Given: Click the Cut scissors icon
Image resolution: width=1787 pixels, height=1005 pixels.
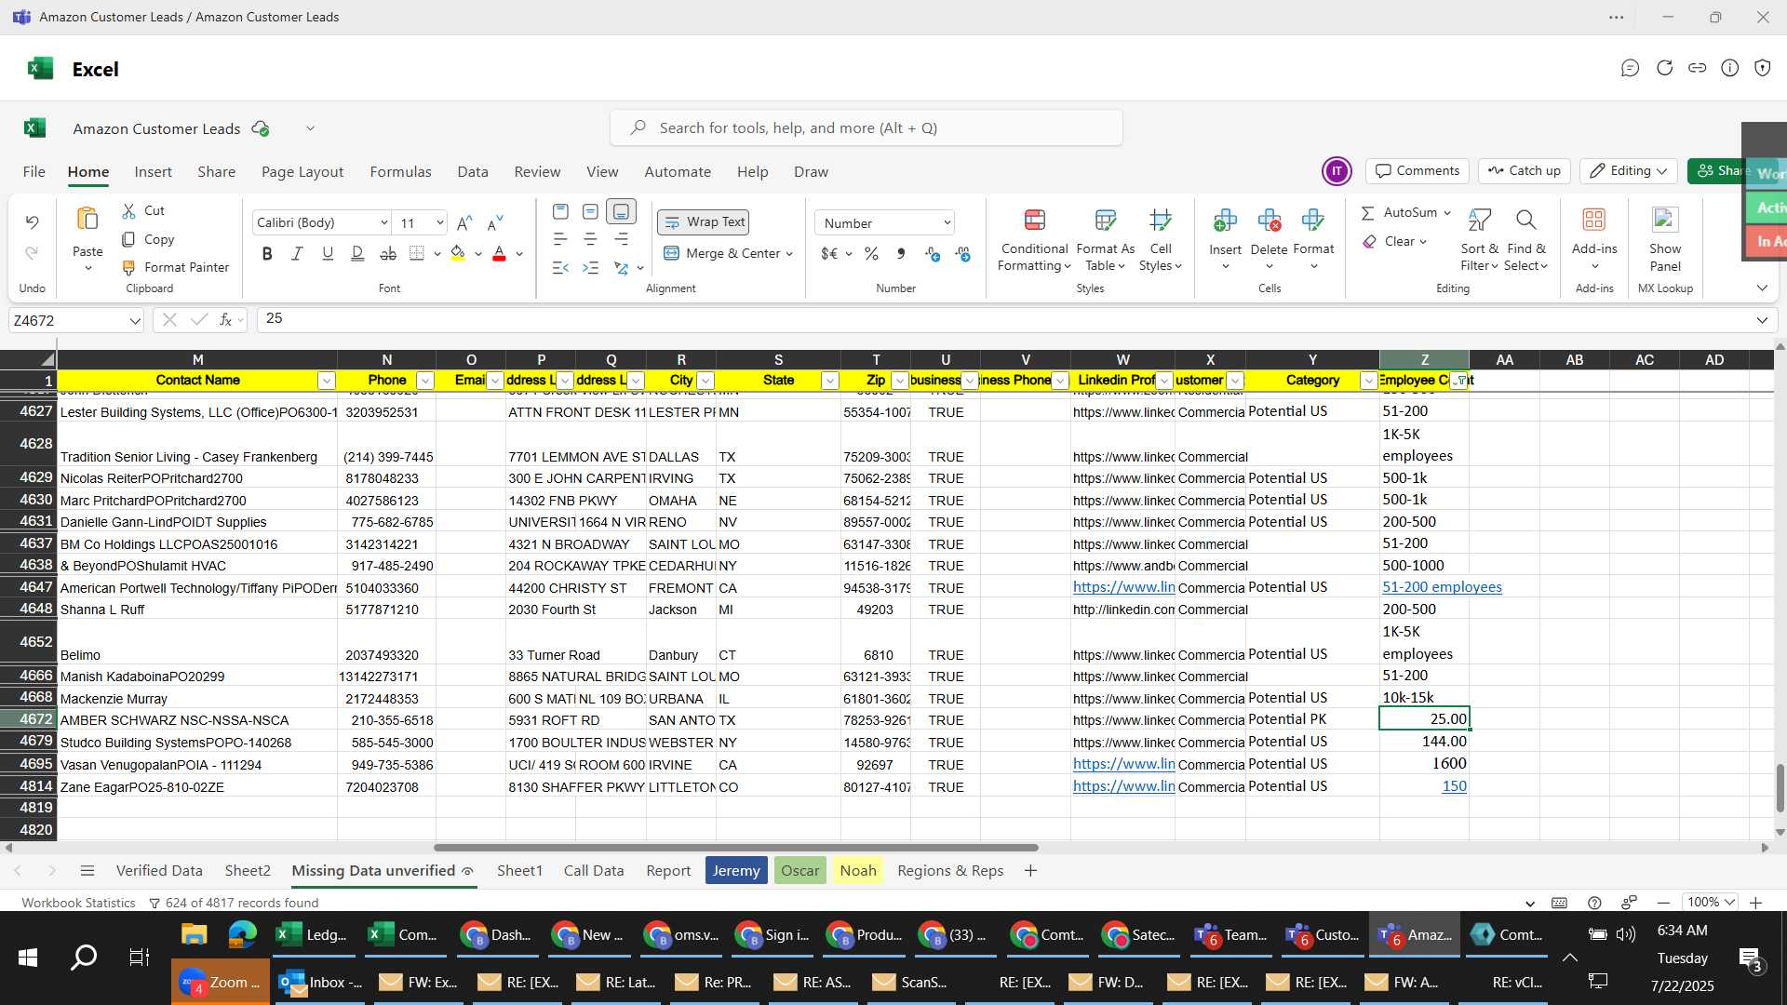Looking at the screenshot, I should coord(129,211).
